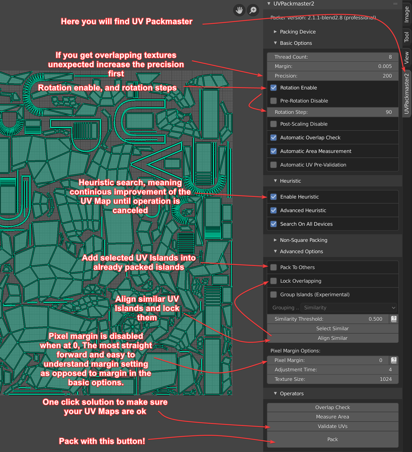Switch to the Tool sidebar tab
Screen dimensions: 412x452
(406, 37)
